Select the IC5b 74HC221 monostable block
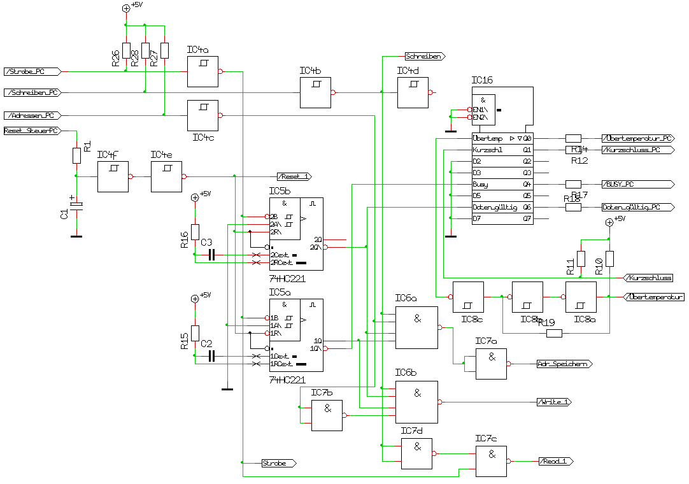This screenshot has width=689, height=484. click(x=295, y=234)
